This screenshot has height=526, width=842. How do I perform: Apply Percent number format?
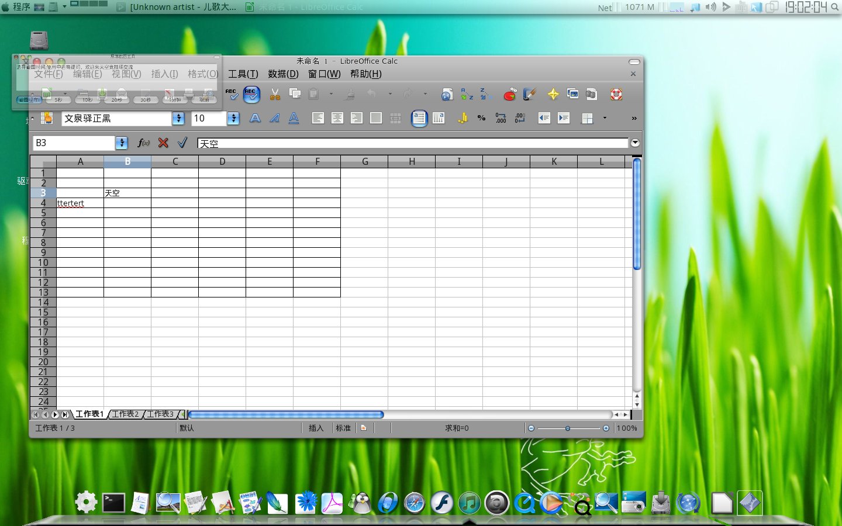pos(482,118)
